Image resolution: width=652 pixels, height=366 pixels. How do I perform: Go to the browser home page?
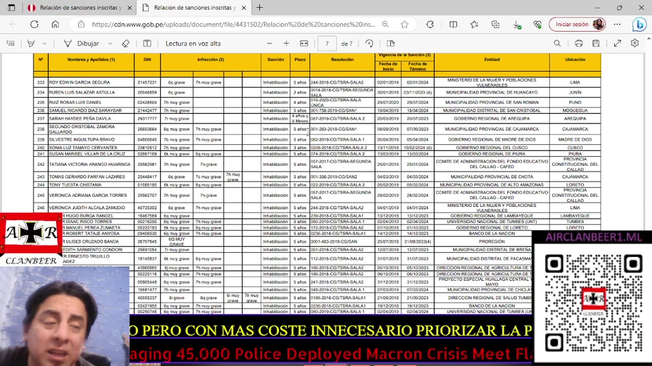(55, 24)
